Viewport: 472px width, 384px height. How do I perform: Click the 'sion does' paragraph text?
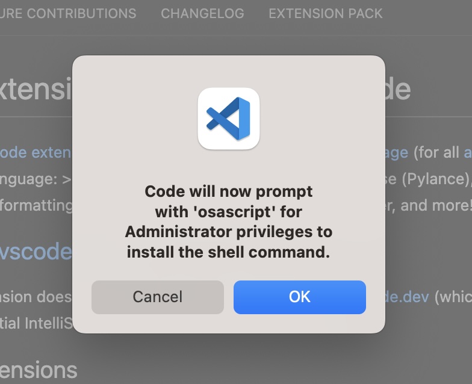36,297
